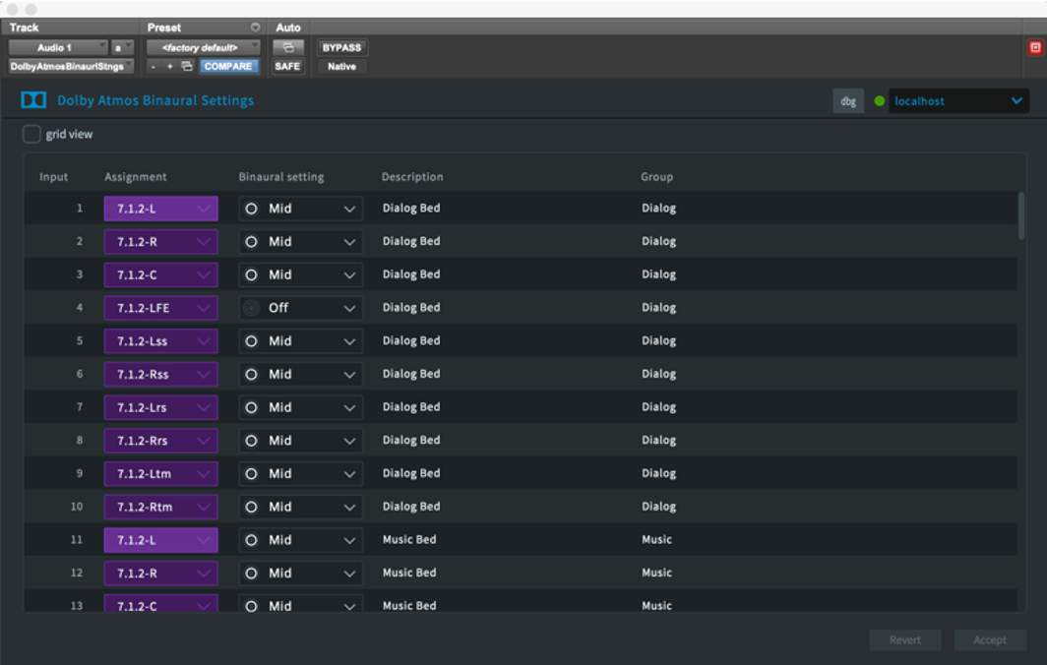Click the plus preset increment control

coord(169,67)
